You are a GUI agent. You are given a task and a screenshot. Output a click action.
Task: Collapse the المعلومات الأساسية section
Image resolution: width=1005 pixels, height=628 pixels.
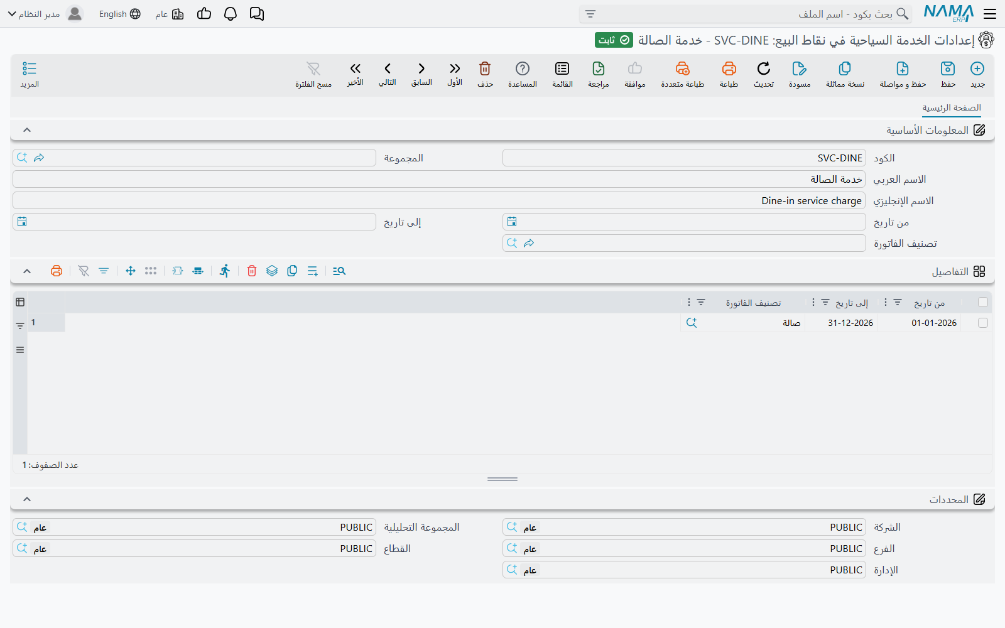pos(27,130)
